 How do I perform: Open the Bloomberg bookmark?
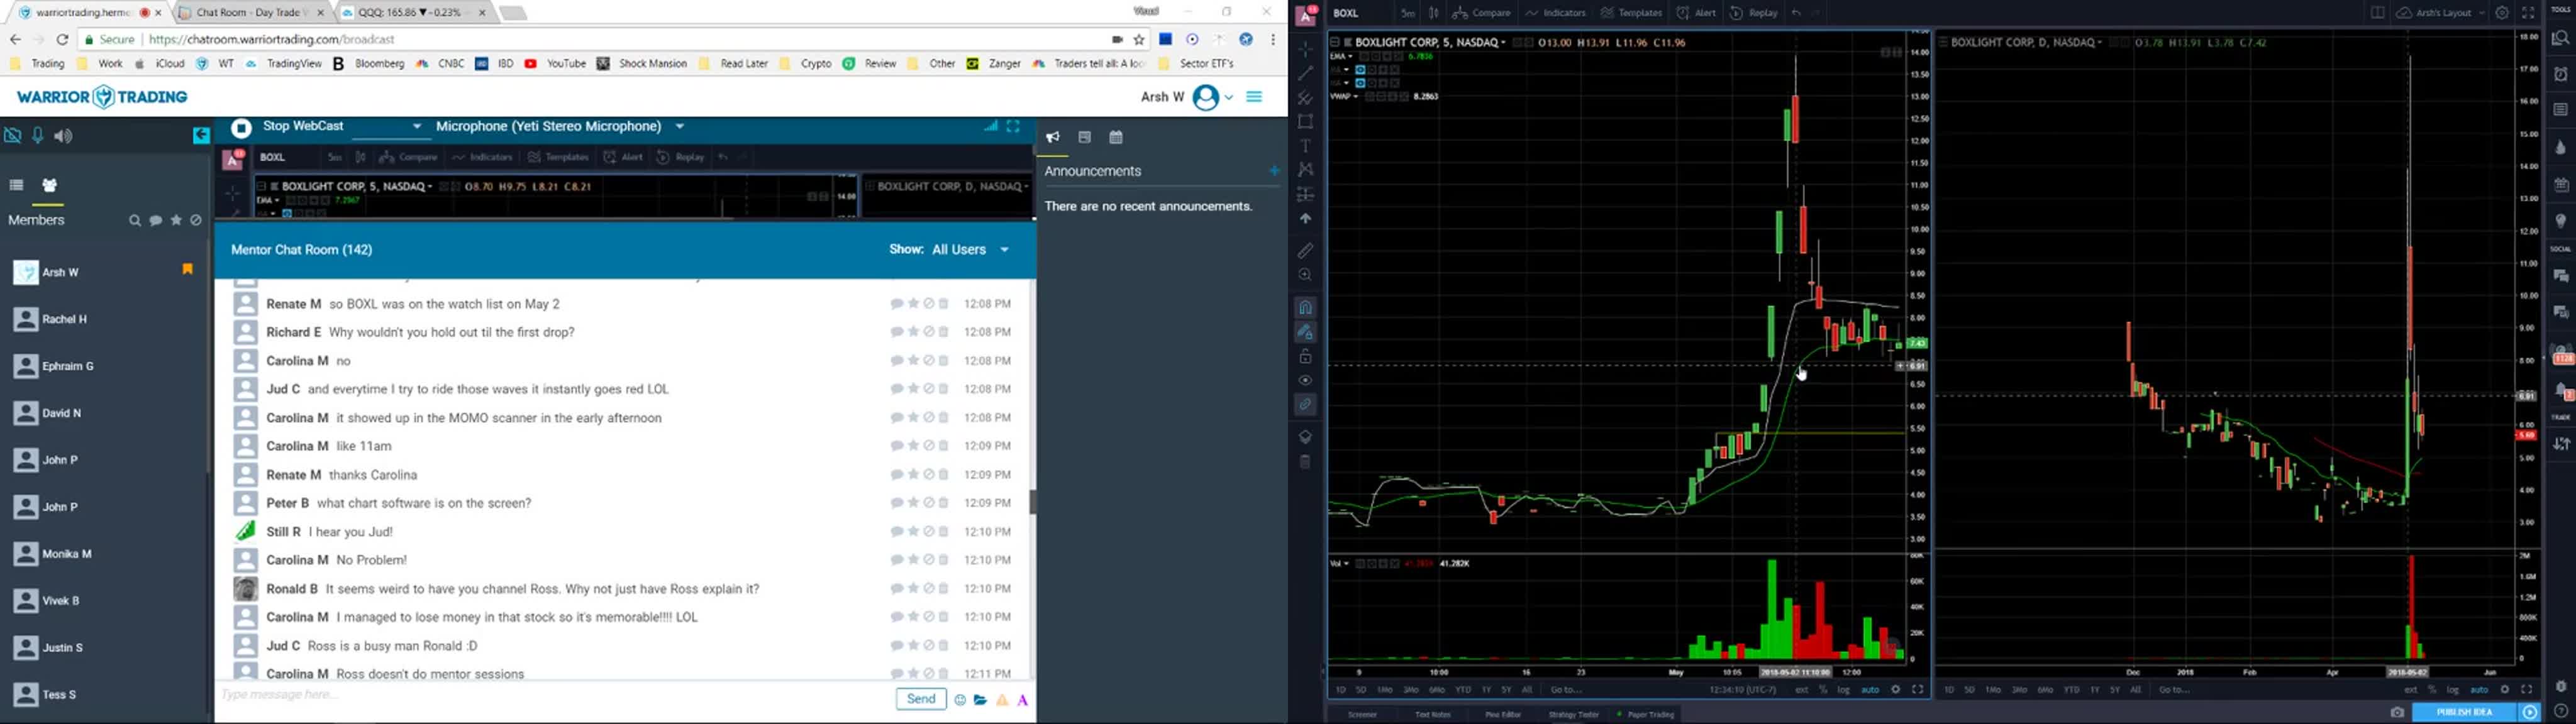(x=369, y=64)
